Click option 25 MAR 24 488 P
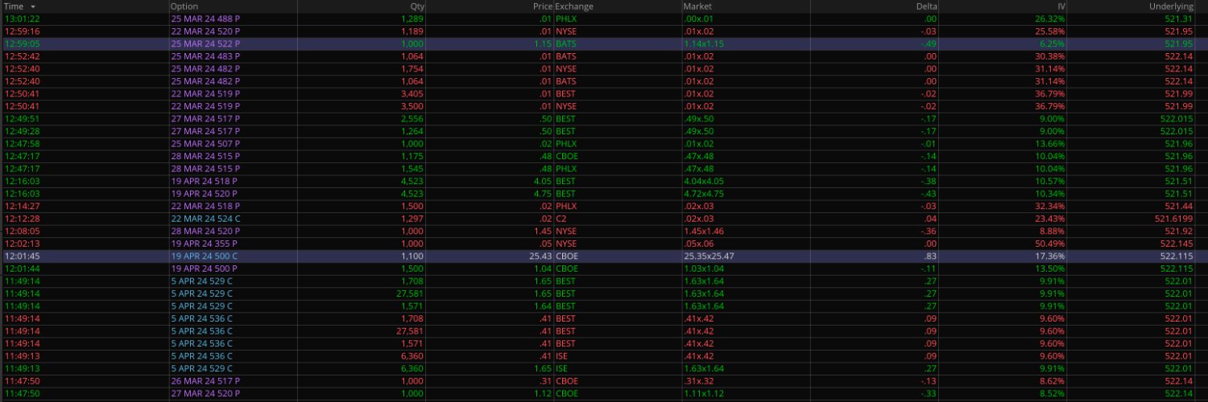 205,18
